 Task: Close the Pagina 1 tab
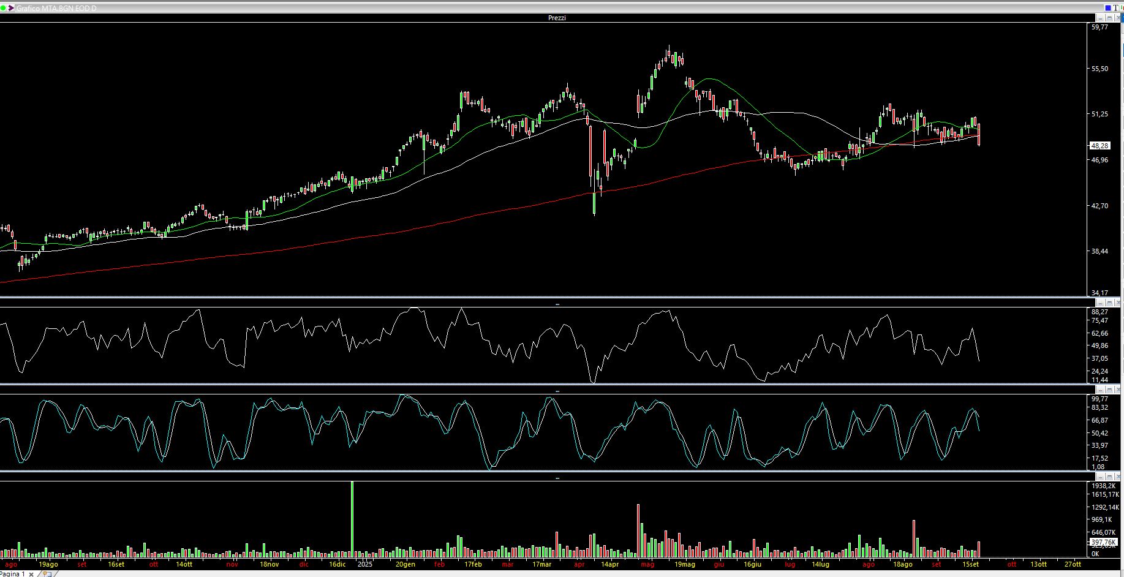[x=31, y=575]
